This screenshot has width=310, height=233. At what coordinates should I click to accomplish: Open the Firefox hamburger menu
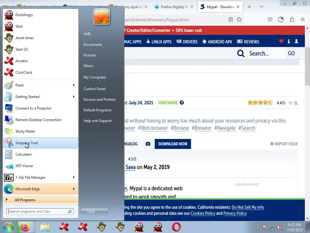tap(303, 19)
